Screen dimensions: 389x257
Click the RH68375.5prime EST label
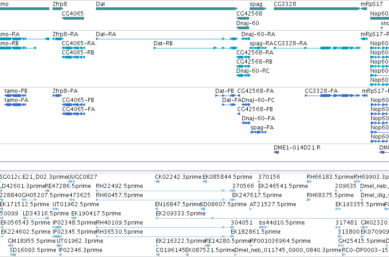tap(330, 195)
